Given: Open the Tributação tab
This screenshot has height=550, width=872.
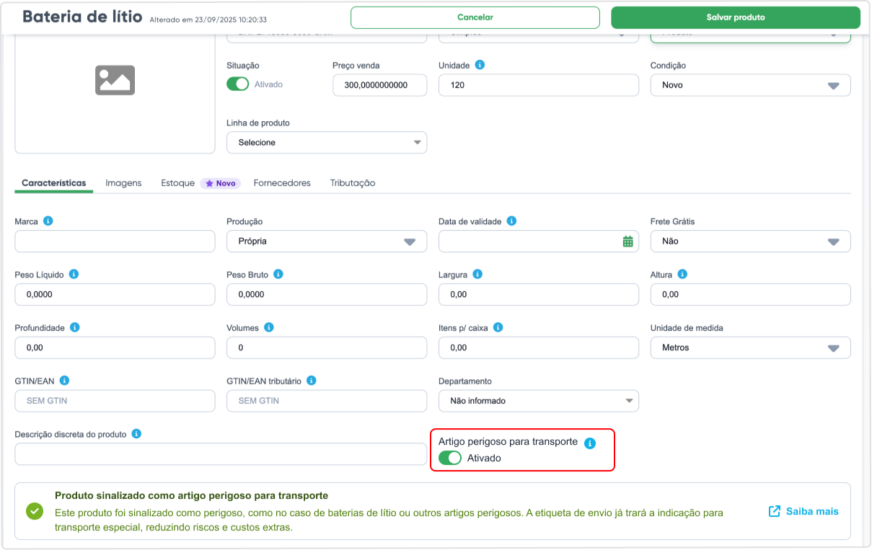Looking at the screenshot, I should (x=353, y=183).
